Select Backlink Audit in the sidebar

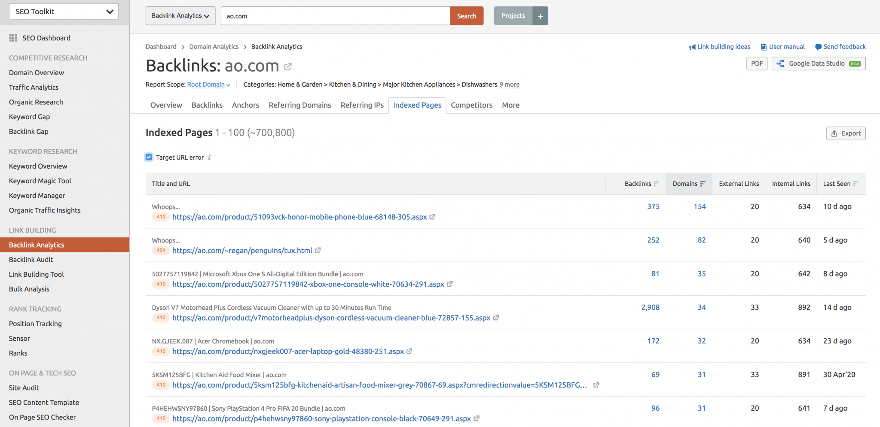tap(31, 260)
